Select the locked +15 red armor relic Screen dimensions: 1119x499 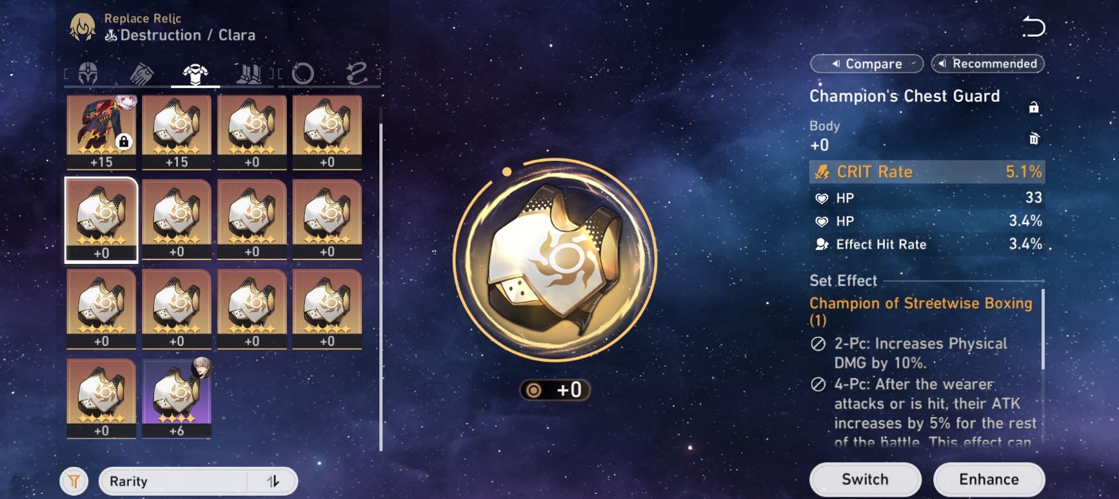(101, 132)
